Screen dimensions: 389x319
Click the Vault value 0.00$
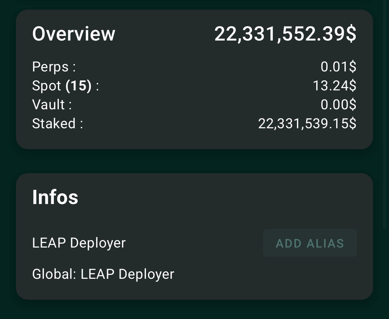click(338, 105)
